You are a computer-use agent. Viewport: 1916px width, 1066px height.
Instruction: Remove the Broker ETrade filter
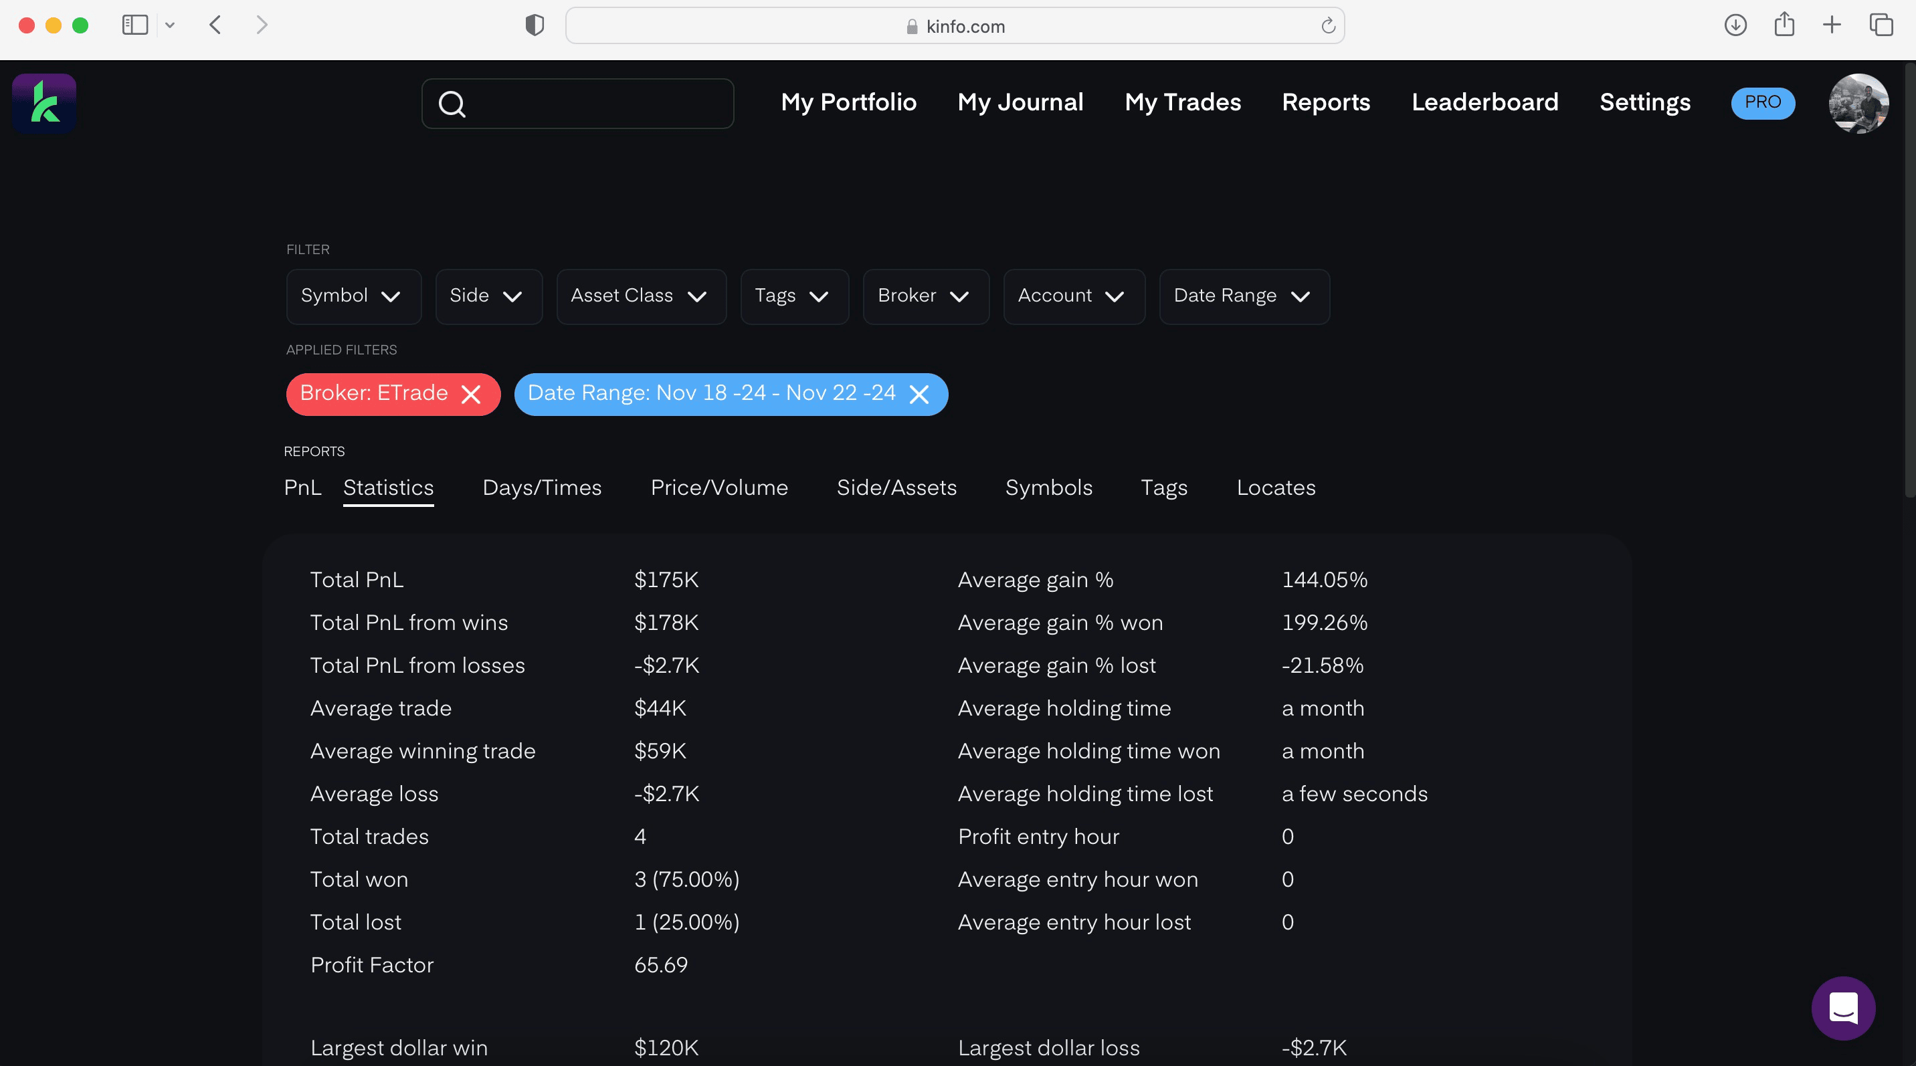tap(471, 394)
